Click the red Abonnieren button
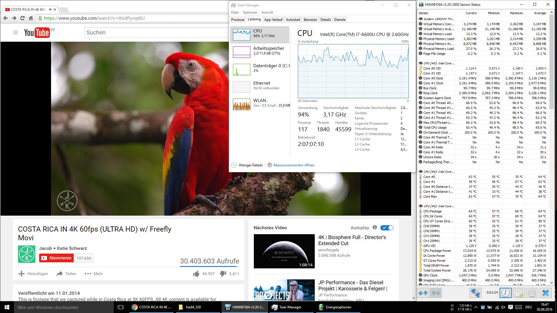 point(57,258)
